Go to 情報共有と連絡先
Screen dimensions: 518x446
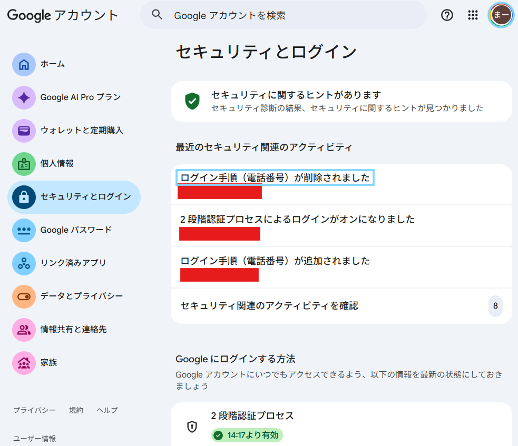pyautogui.click(x=74, y=330)
